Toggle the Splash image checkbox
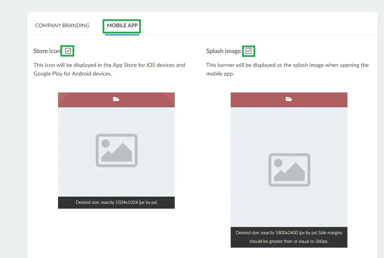384x258 pixels. pyautogui.click(x=249, y=51)
